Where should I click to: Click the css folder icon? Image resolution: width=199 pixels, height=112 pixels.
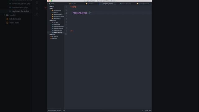tap(51, 6)
